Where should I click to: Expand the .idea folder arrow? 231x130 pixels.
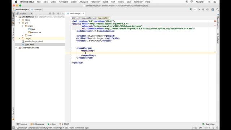pyautogui.click(x=19, y=20)
